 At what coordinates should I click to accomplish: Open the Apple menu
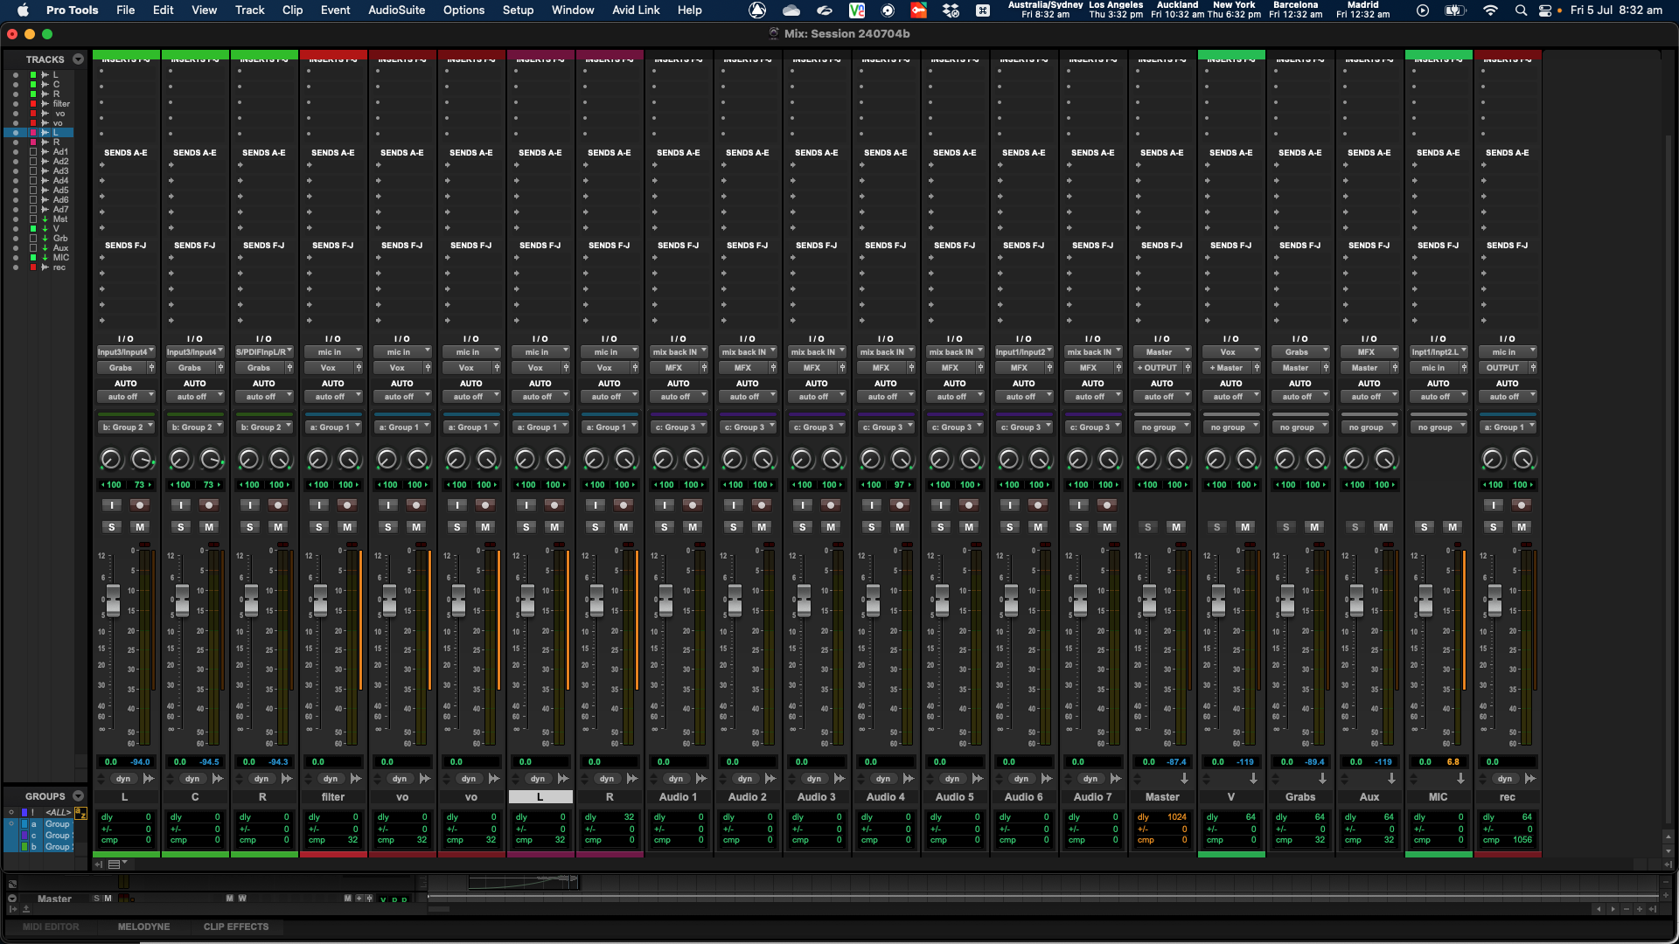pos(23,10)
